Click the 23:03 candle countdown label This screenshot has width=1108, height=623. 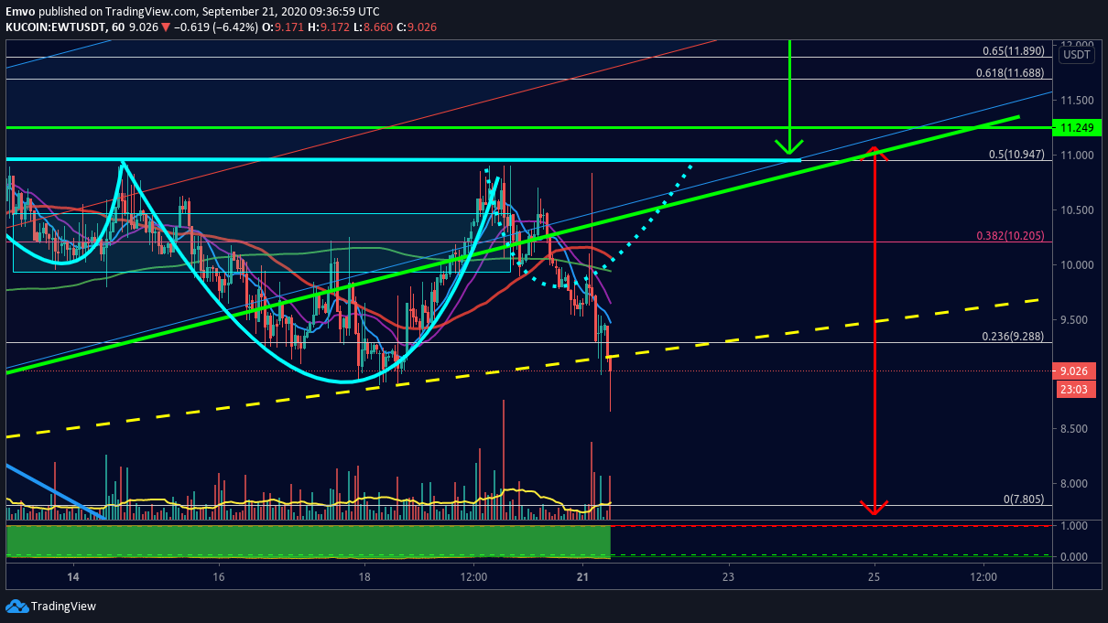[x=1075, y=388]
